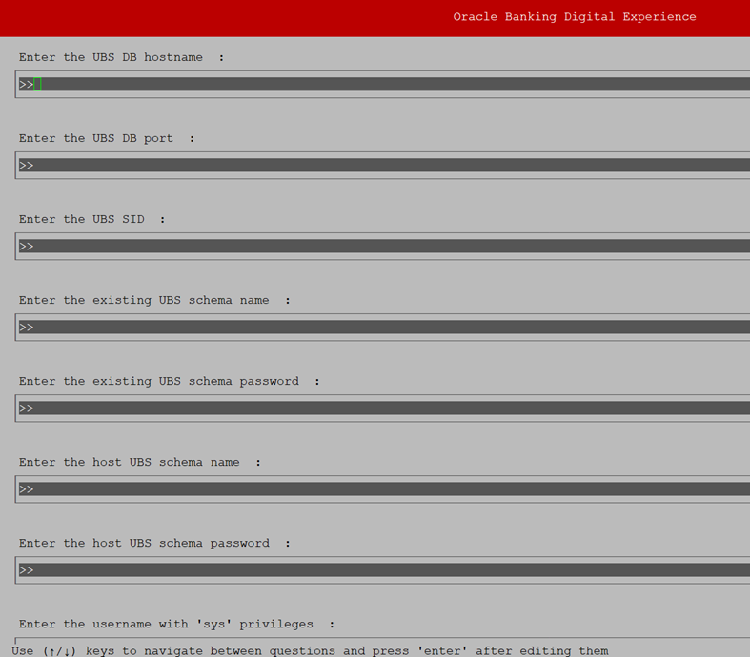Click the UBS DB port input field
750x657 pixels.
pos(384,166)
